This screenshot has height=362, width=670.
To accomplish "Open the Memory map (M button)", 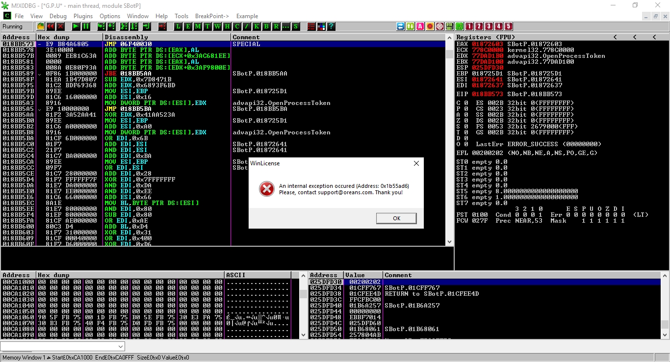I will [198, 26].
